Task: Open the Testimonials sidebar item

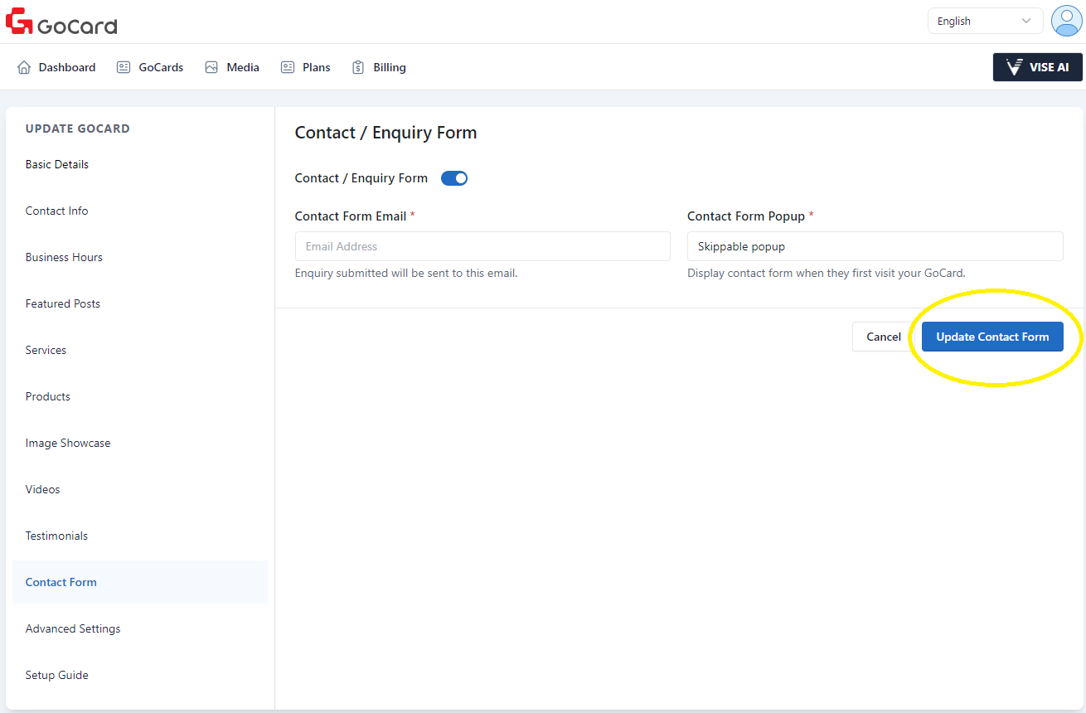Action: point(56,536)
